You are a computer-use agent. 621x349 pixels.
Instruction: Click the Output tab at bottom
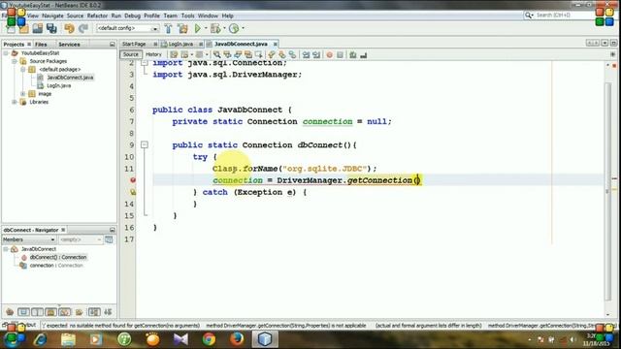tap(28, 325)
